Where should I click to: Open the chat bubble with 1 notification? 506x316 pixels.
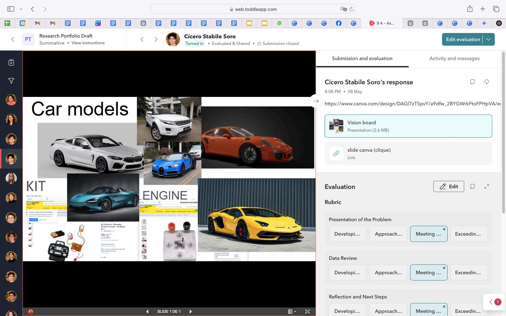pyautogui.click(x=494, y=302)
